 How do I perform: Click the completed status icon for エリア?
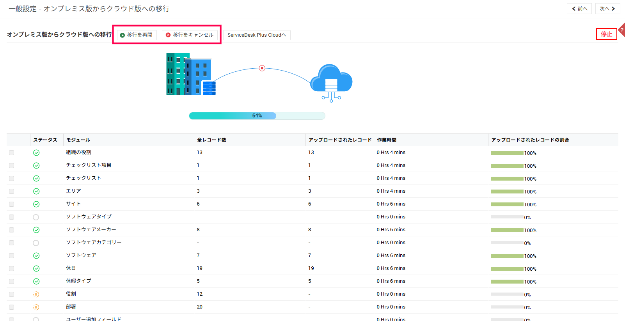coord(36,192)
